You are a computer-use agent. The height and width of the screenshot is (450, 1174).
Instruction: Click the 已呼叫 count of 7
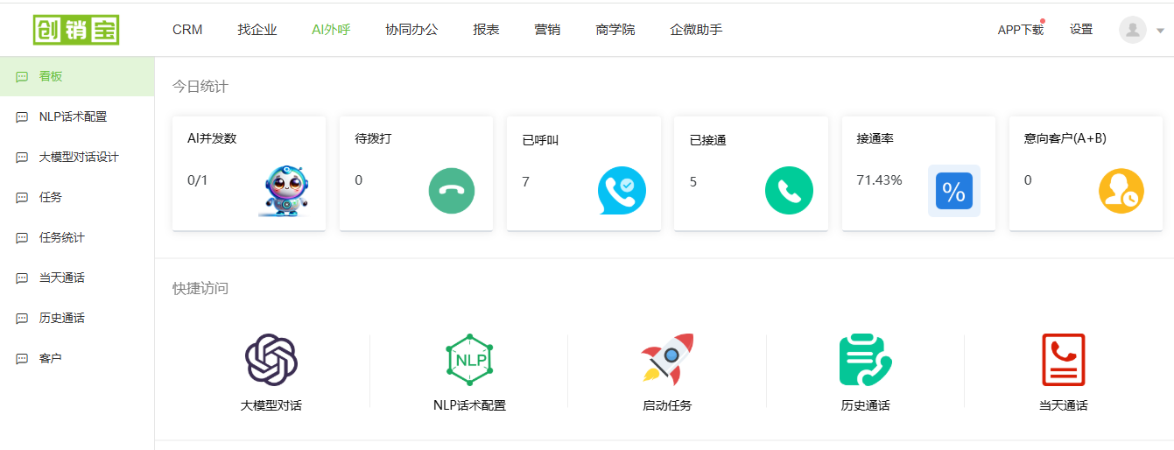[x=525, y=182]
